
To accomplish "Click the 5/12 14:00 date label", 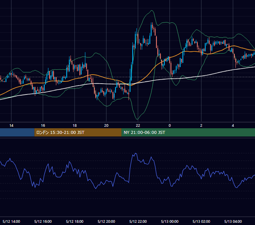I will coord(11,221).
